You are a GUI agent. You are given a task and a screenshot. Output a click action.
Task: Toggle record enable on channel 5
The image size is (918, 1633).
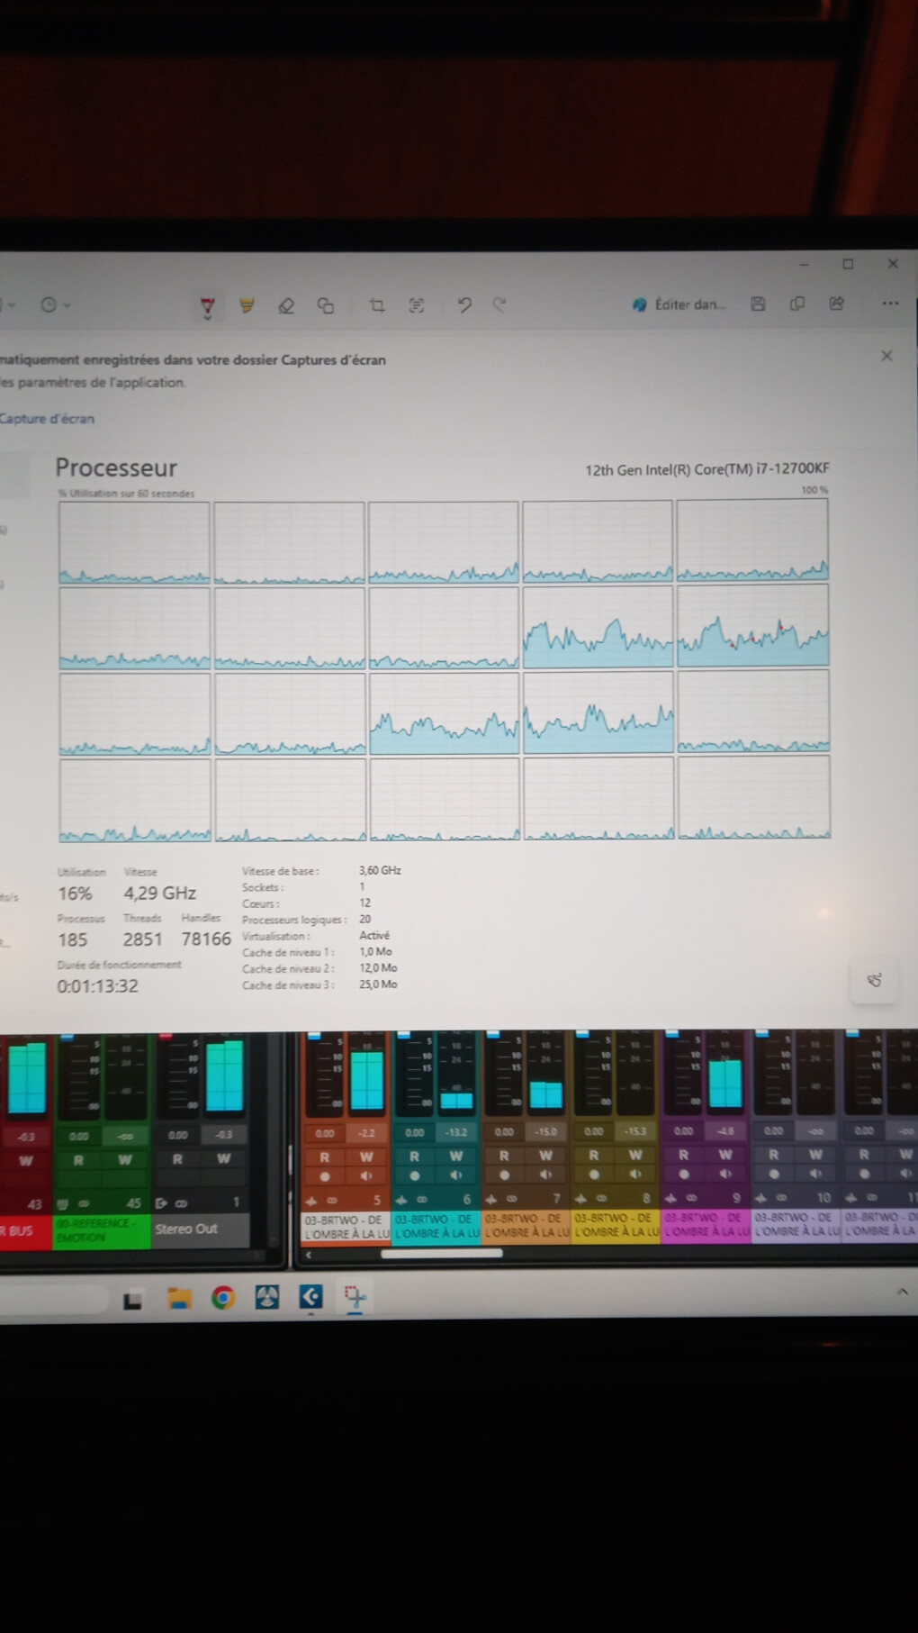(x=324, y=1176)
